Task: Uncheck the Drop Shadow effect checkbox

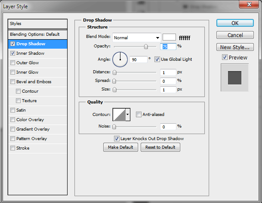Action: point(12,44)
